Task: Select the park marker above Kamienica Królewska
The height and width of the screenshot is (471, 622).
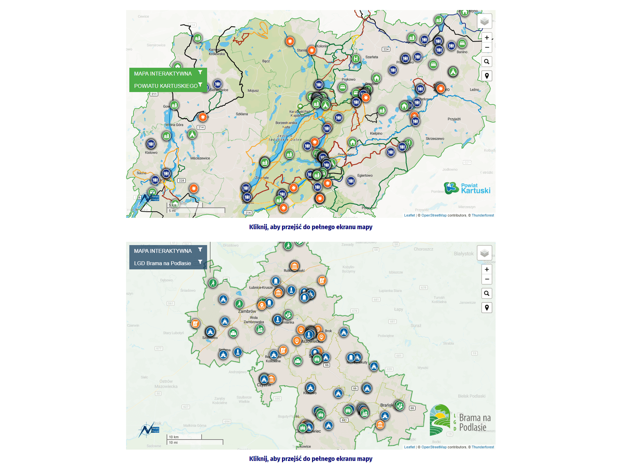Action: pos(198,38)
